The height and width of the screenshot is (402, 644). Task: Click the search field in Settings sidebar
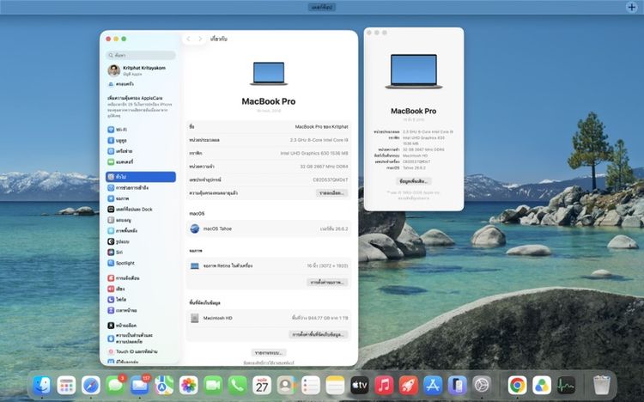(141, 55)
